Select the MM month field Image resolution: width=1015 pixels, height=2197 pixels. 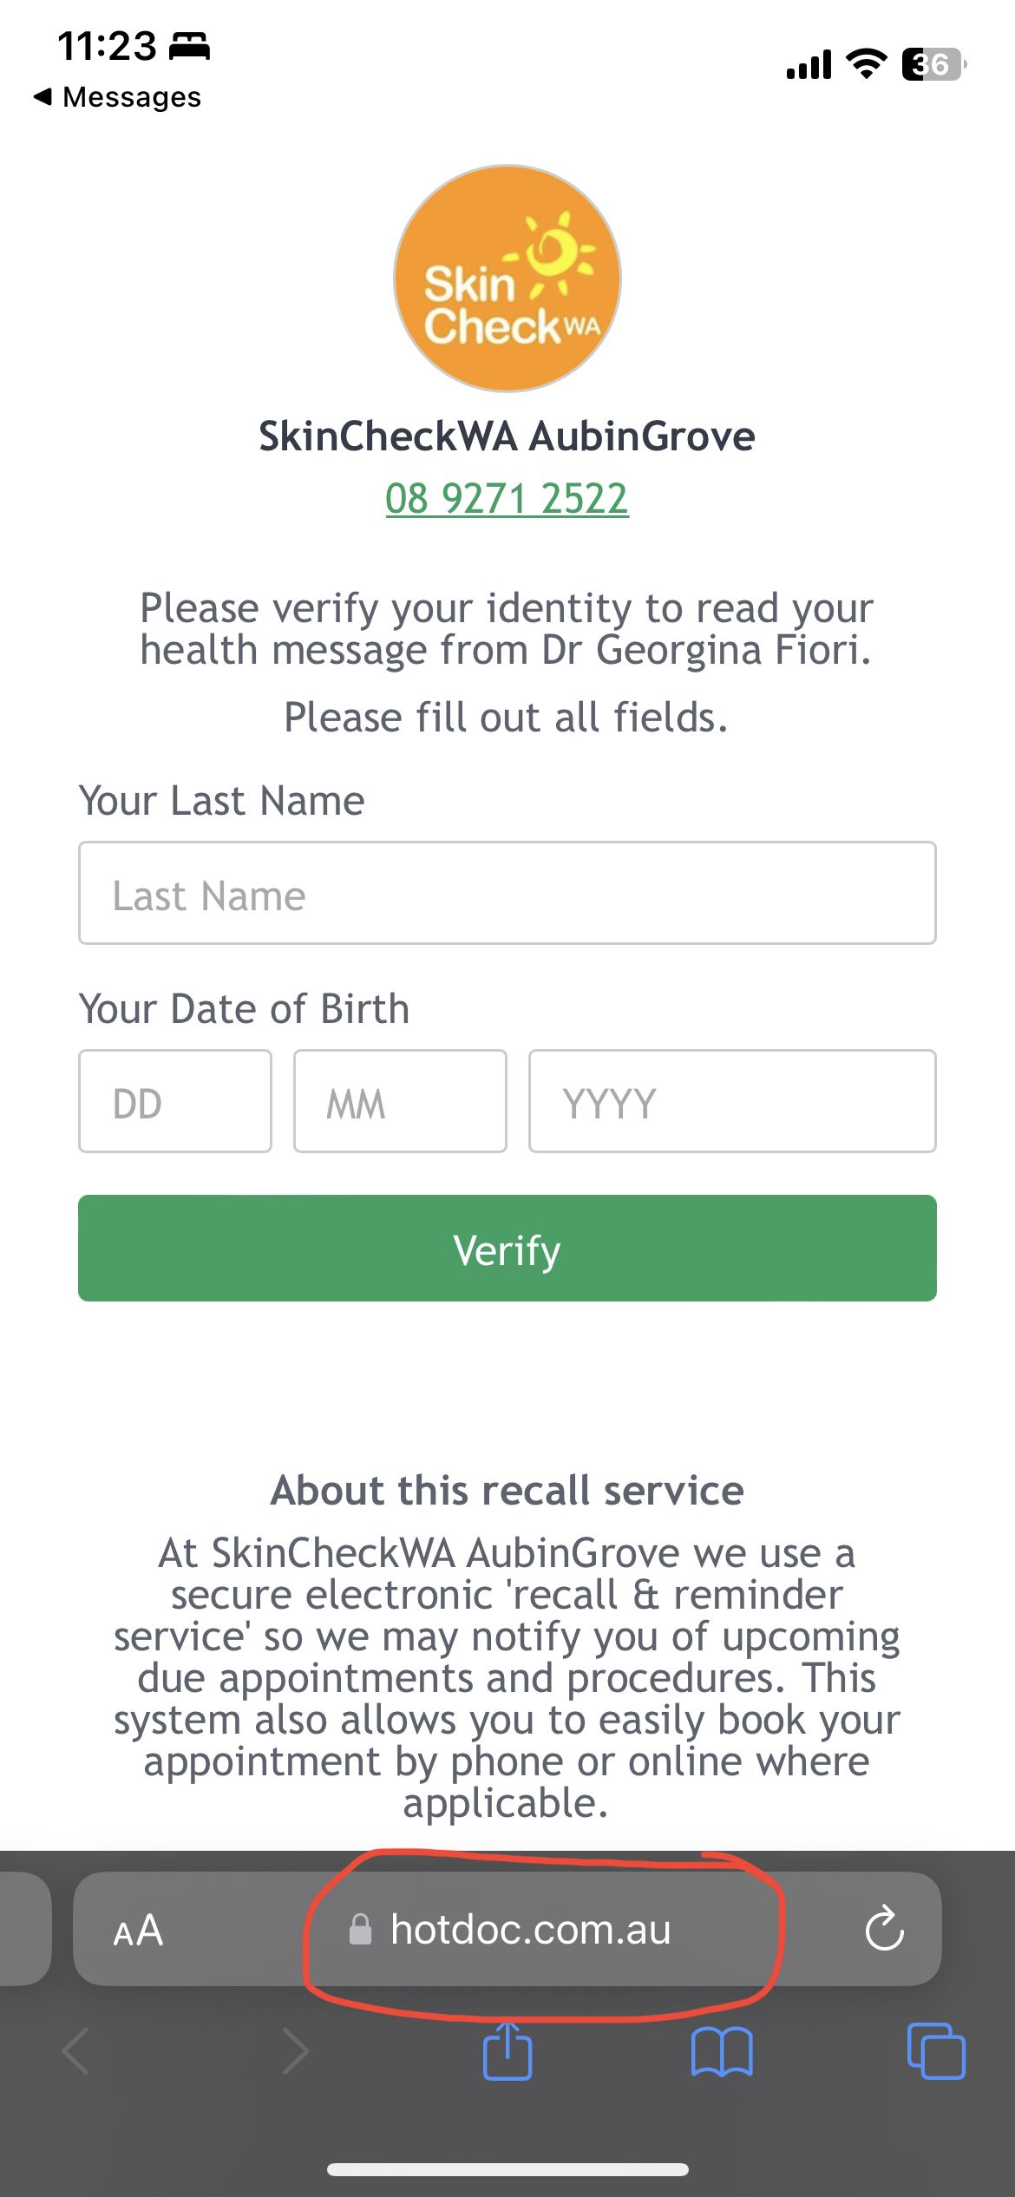(x=400, y=1101)
